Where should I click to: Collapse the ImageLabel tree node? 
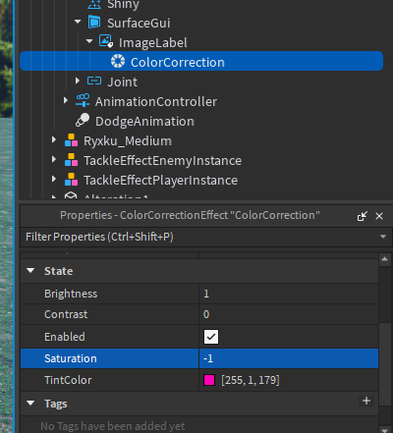click(89, 41)
